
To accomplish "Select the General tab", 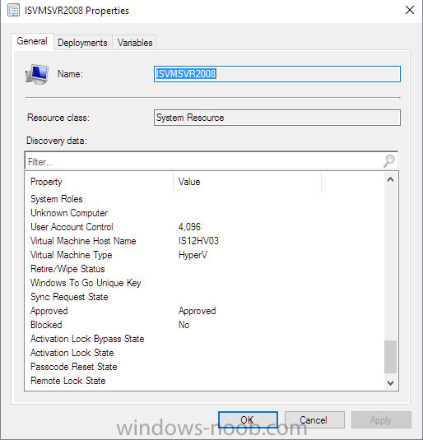I will coord(32,41).
